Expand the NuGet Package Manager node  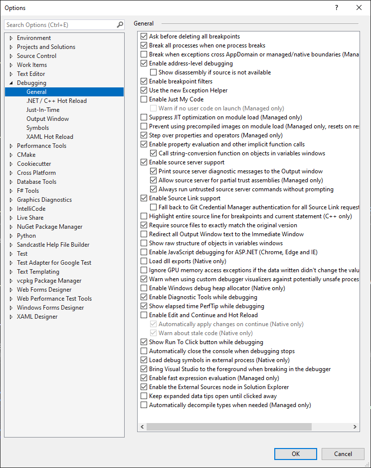pyautogui.click(x=11, y=227)
